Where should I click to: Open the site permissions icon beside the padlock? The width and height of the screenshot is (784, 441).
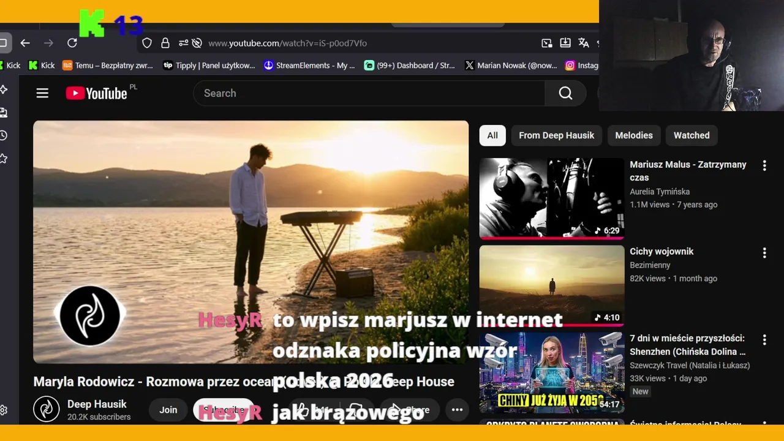[x=183, y=43]
